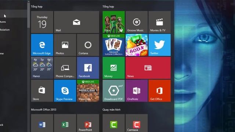
Task: Launch Skype Preview tile
Action: [x=65, y=91]
